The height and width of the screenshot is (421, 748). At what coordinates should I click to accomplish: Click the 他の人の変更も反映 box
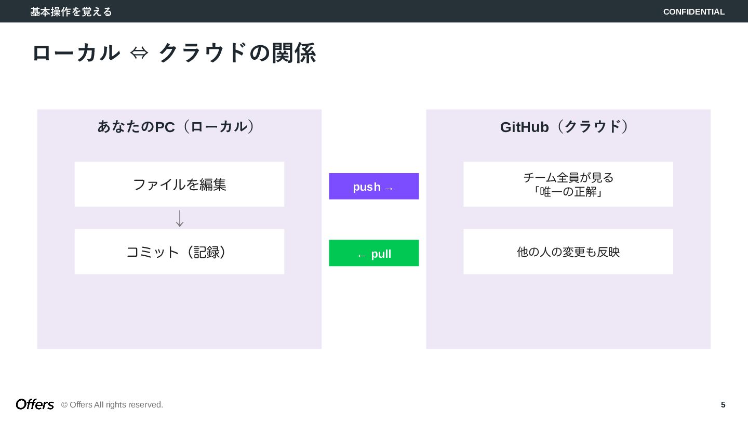[x=568, y=252]
